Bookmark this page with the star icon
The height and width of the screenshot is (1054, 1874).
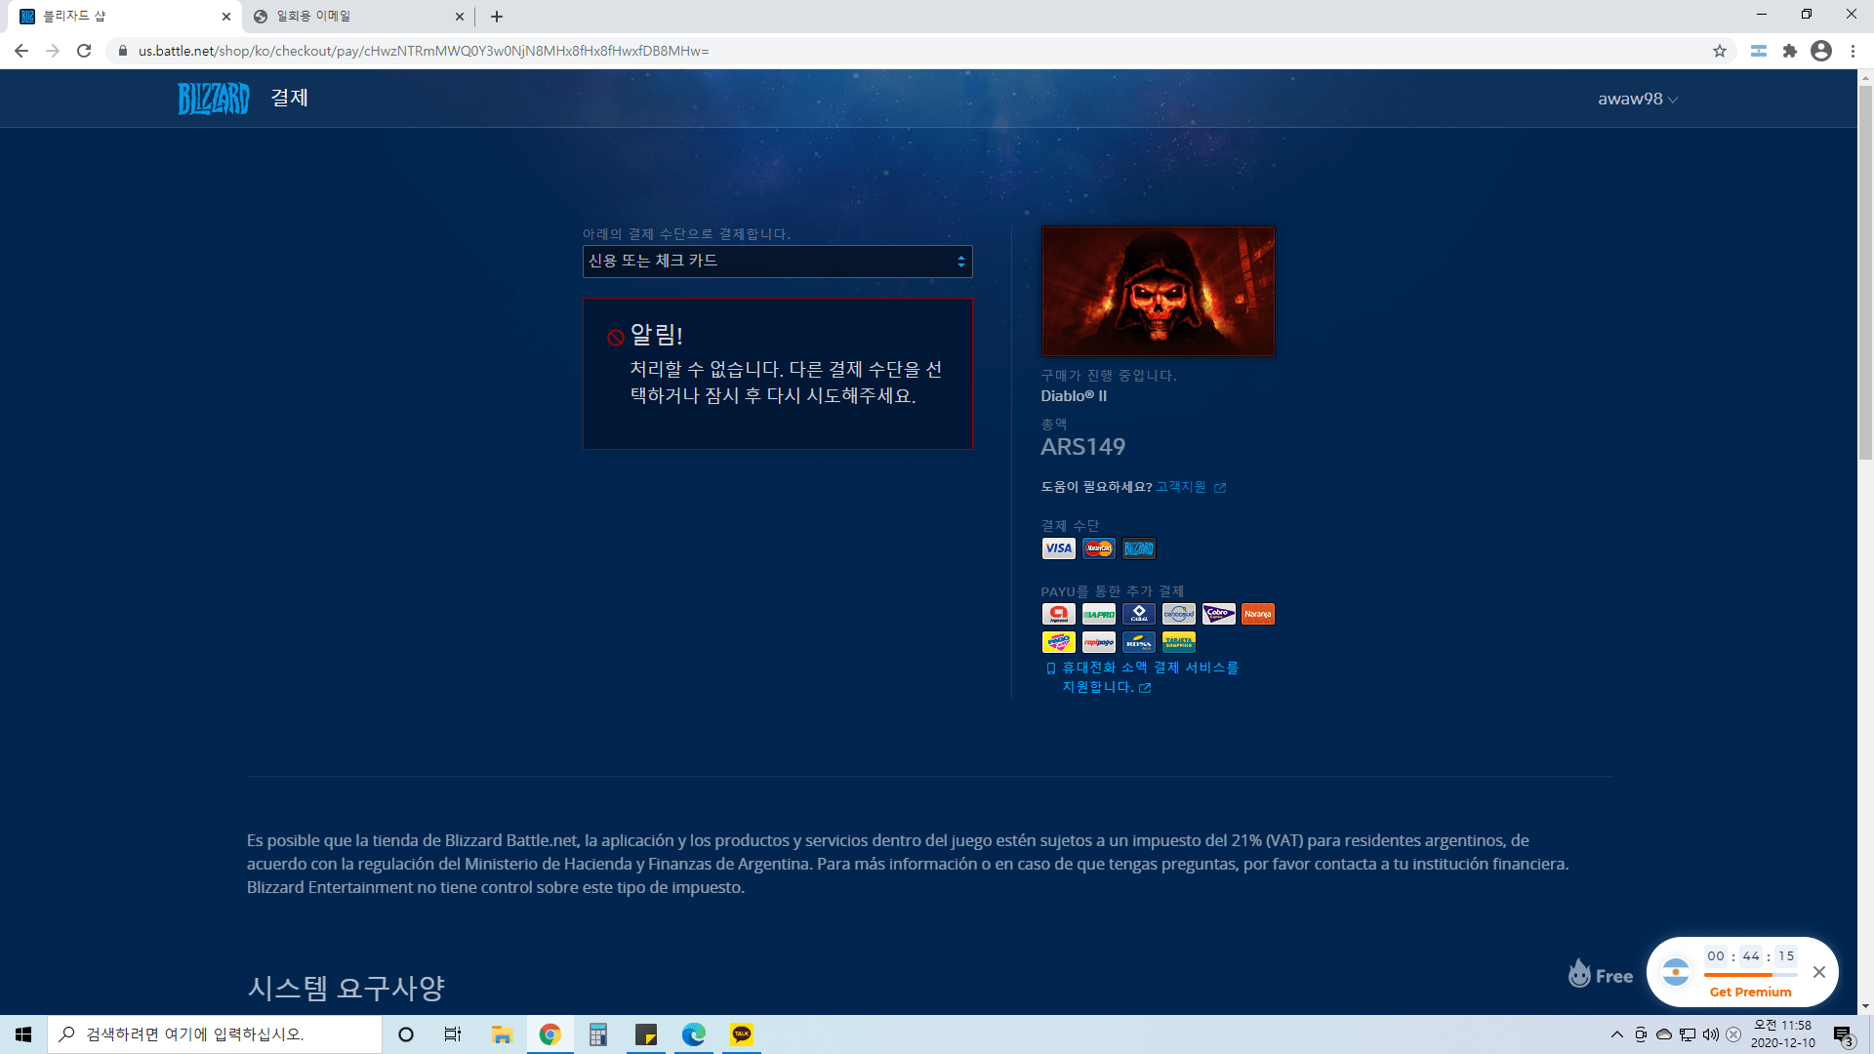click(1720, 51)
